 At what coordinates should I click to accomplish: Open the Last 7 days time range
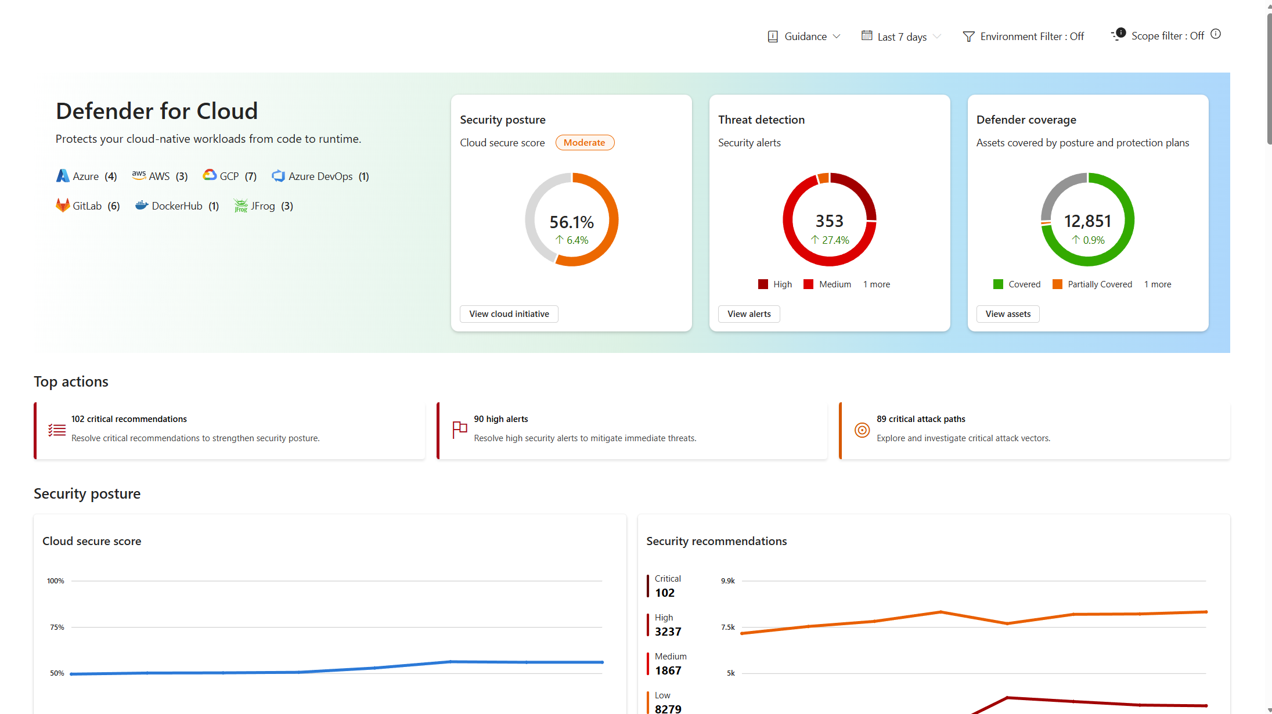point(900,37)
